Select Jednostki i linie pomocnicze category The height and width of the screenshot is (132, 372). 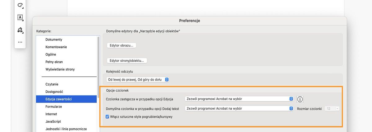click(66, 129)
